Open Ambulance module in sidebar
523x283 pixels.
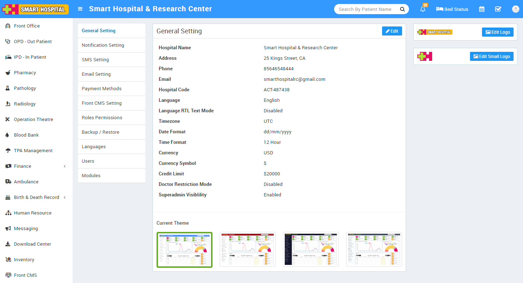point(26,182)
